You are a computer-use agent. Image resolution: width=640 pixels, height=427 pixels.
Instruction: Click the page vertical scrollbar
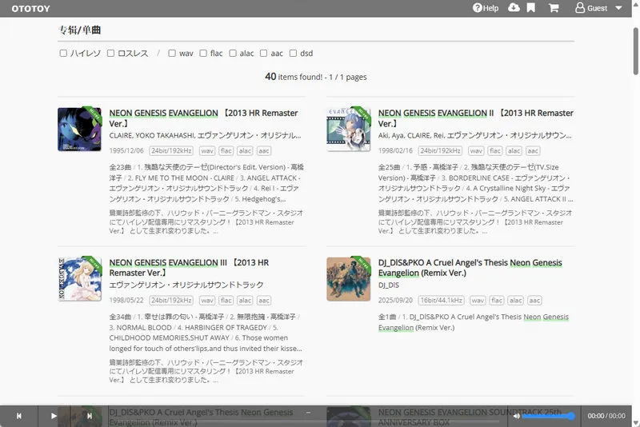[x=635, y=51]
